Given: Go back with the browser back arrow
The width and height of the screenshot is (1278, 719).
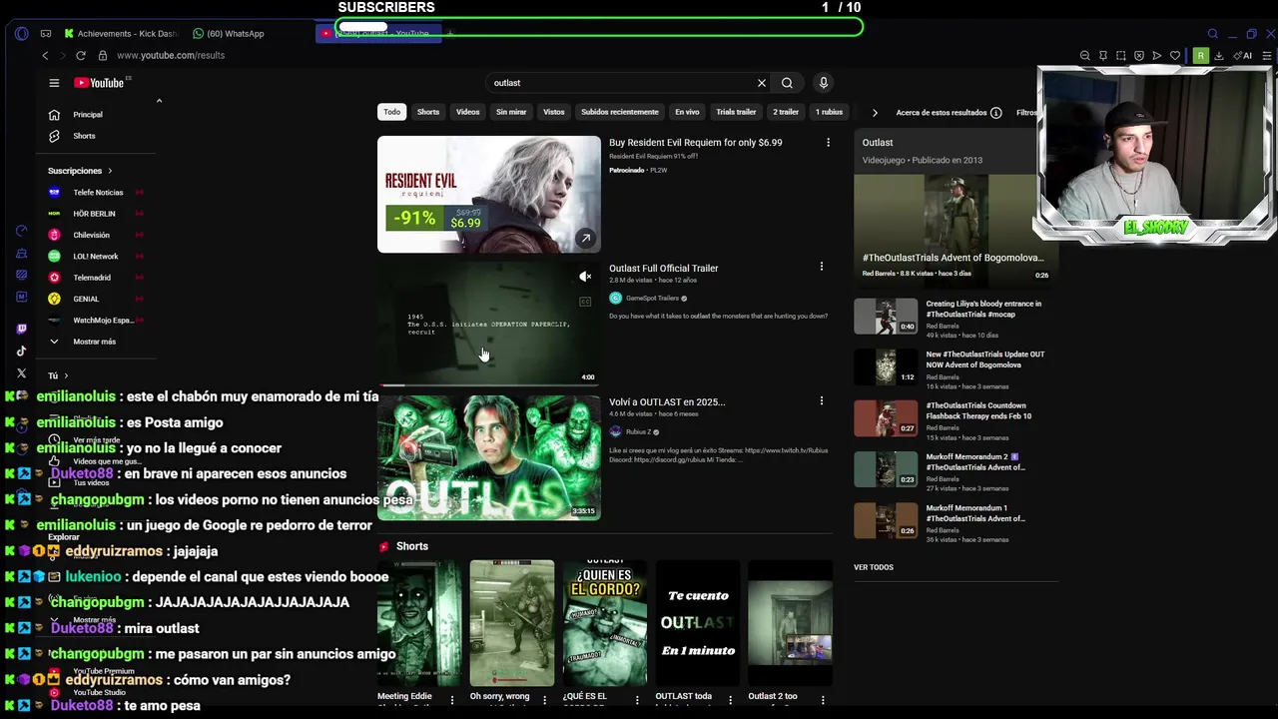Looking at the screenshot, I should tap(45, 55).
